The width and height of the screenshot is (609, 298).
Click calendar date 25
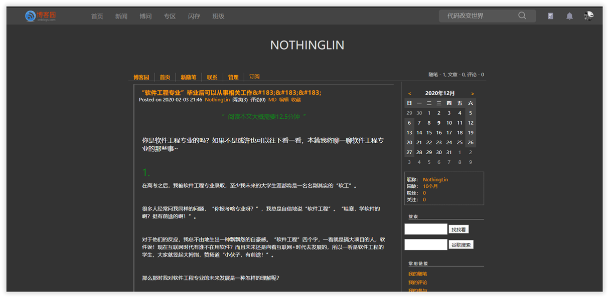[460, 142]
